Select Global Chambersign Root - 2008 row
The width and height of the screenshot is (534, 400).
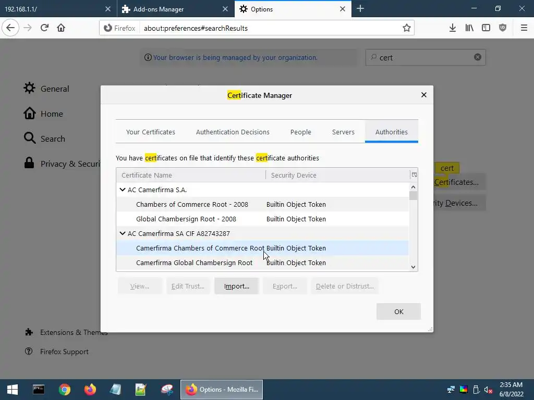[262, 219]
